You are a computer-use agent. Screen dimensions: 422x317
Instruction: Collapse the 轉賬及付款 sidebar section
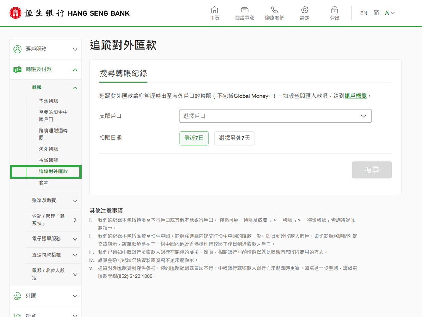click(x=75, y=69)
